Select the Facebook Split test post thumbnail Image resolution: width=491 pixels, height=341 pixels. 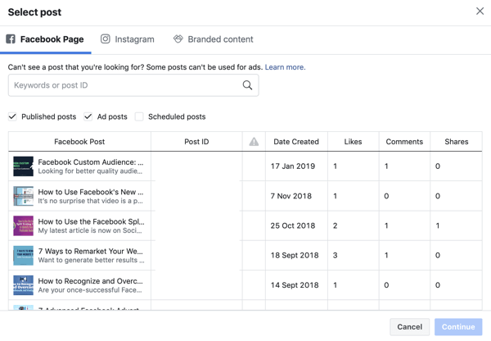23,225
